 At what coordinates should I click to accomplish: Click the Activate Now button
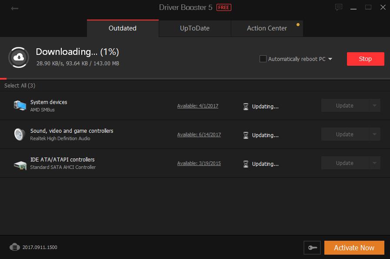click(354, 248)
